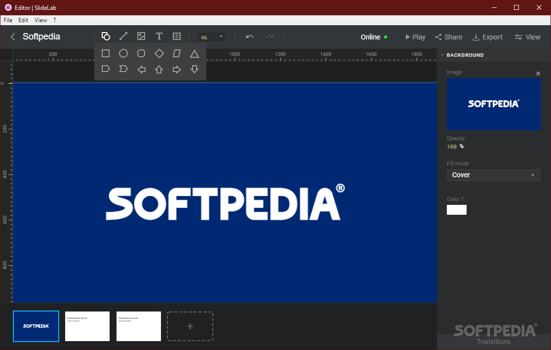Choose the triangle shape
Screen dimensions: 551x350
pyautogui.click(x=195, y=54)
